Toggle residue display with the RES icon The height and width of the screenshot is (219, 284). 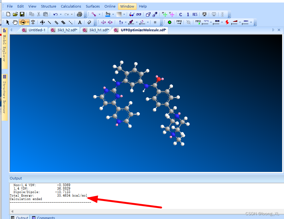tap(195, 14)
